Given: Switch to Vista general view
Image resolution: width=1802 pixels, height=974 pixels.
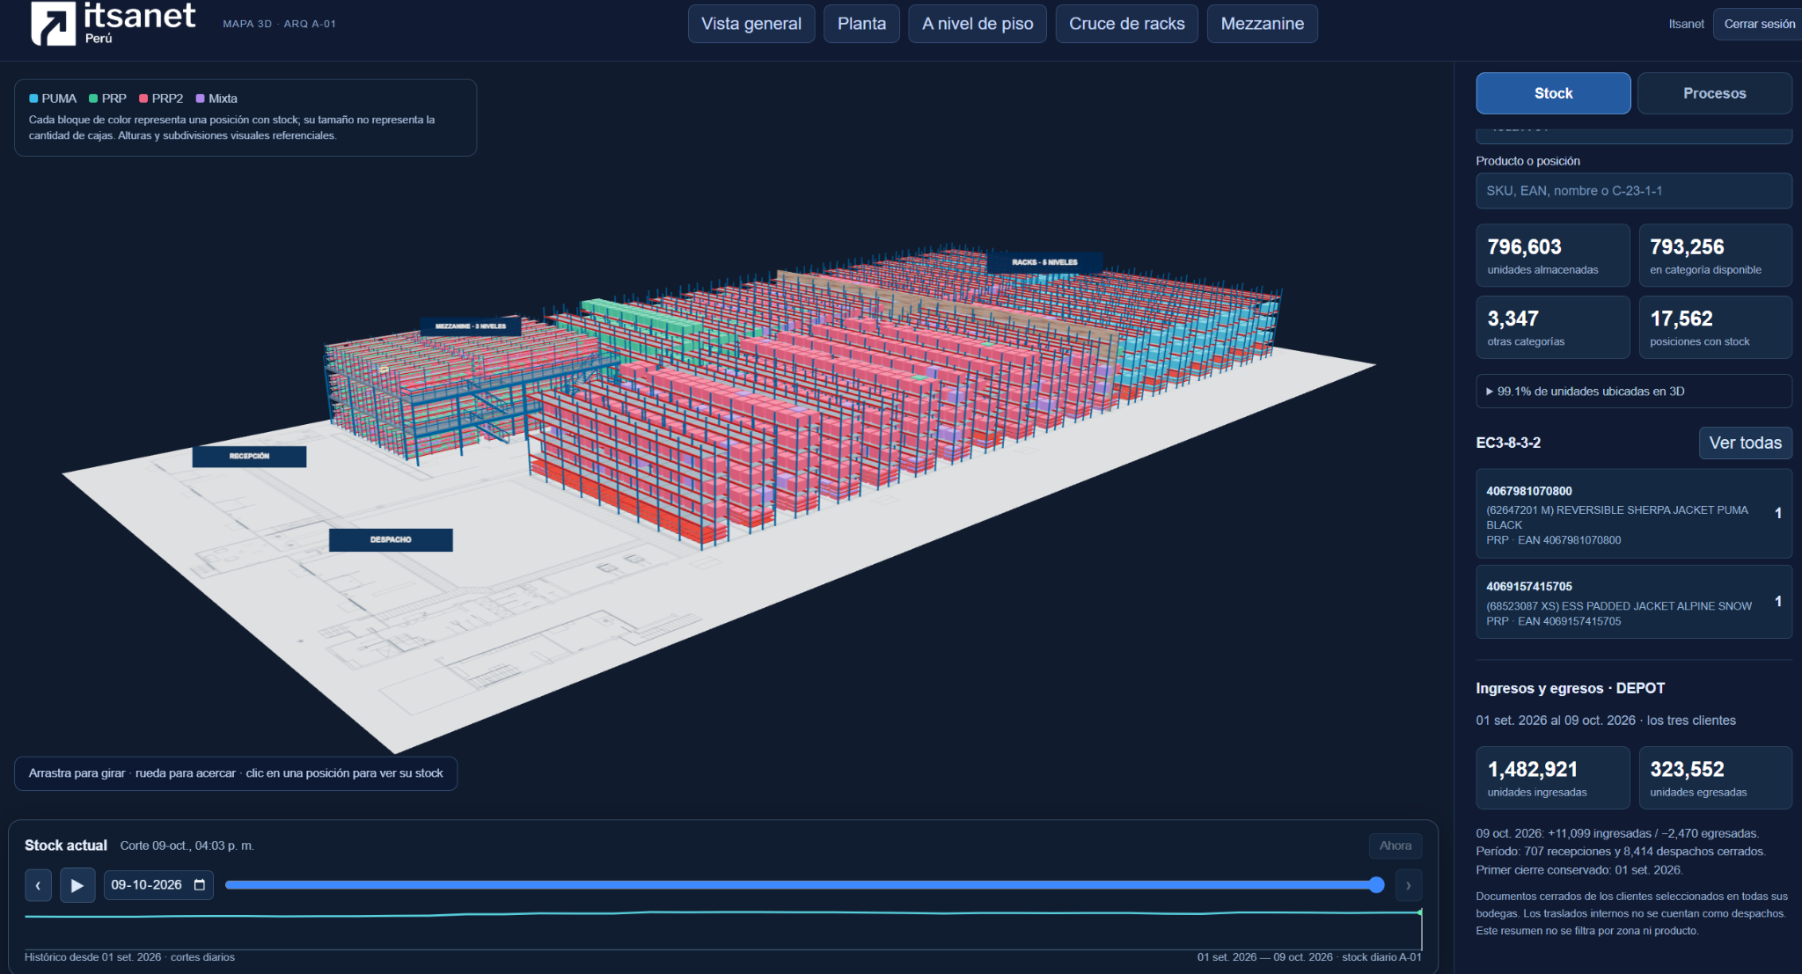Looking at the screenshot, I should coord(751,24).
